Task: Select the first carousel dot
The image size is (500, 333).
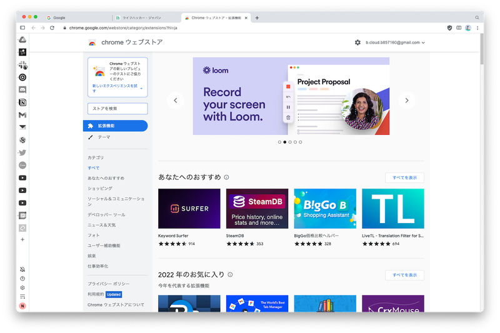Action: pyautogui.click(x=279, y=142)
